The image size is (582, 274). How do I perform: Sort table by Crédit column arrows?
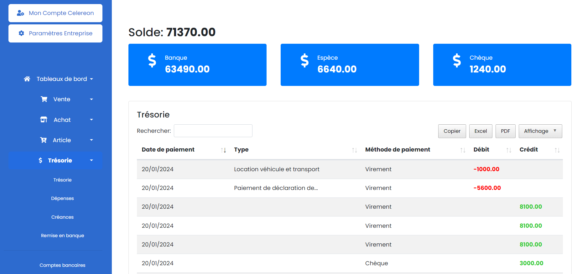point(557,150)
